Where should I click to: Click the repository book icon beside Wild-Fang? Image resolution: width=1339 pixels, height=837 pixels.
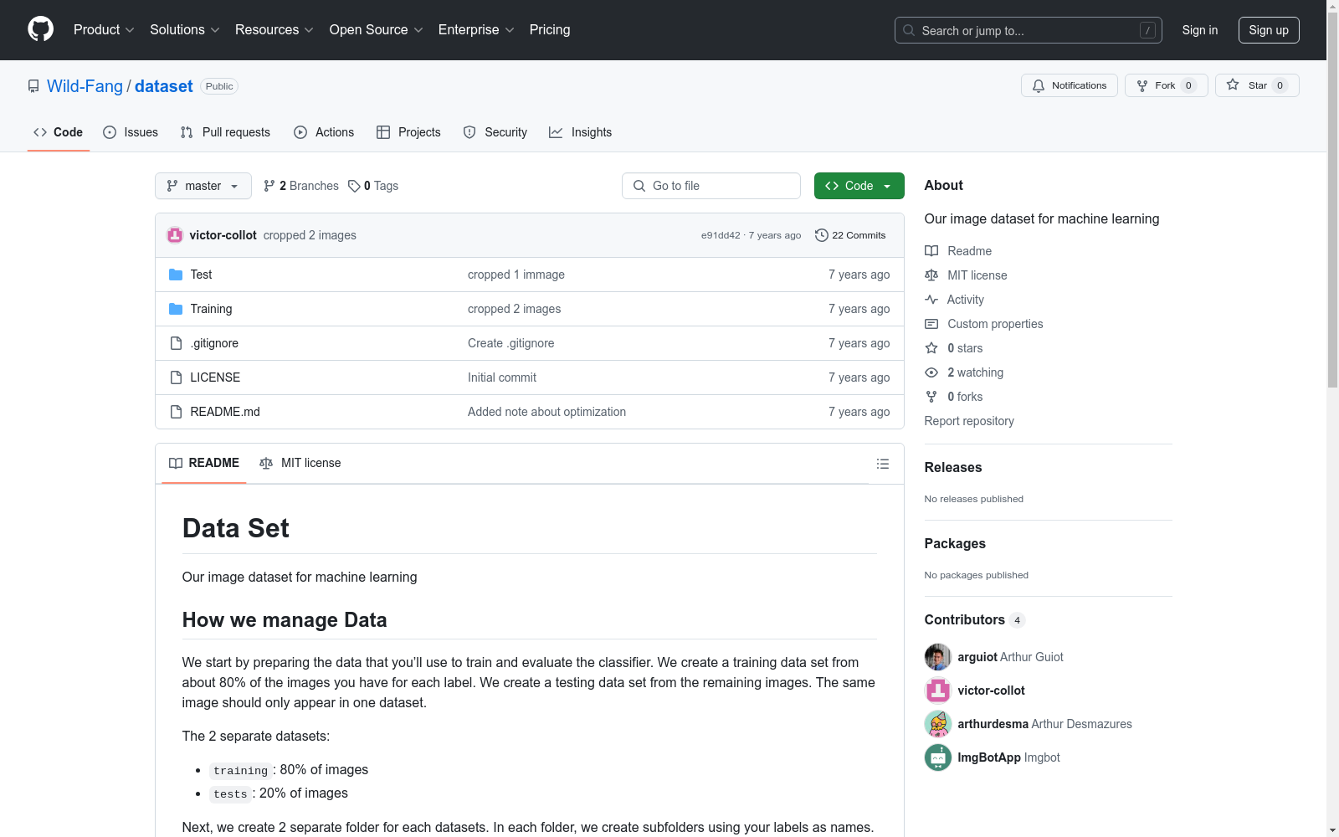pos(33,86)
